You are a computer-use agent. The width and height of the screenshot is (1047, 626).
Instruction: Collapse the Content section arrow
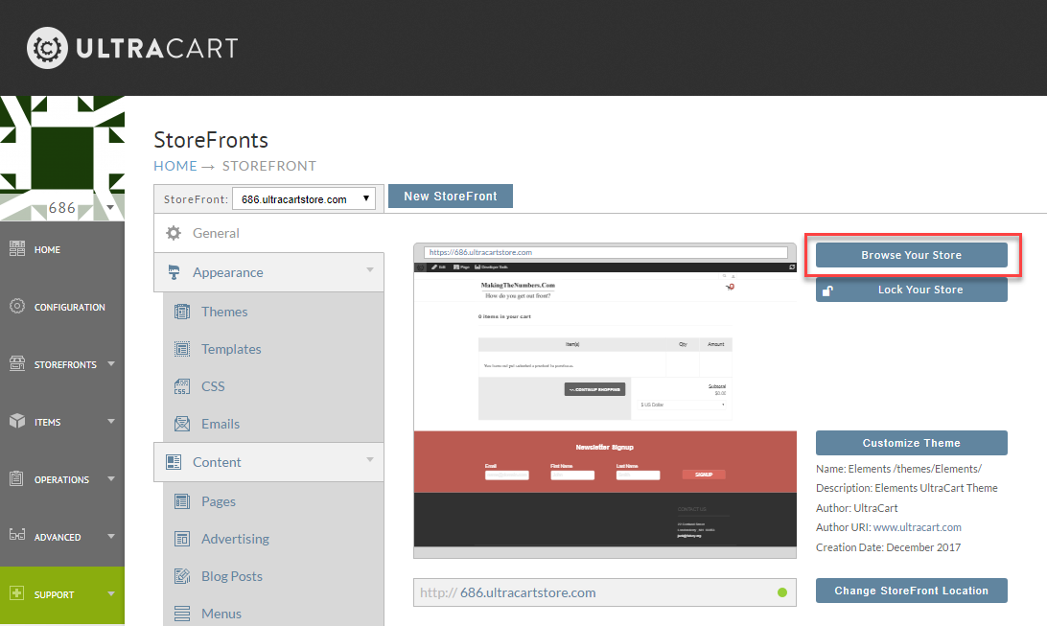[370, 460]
